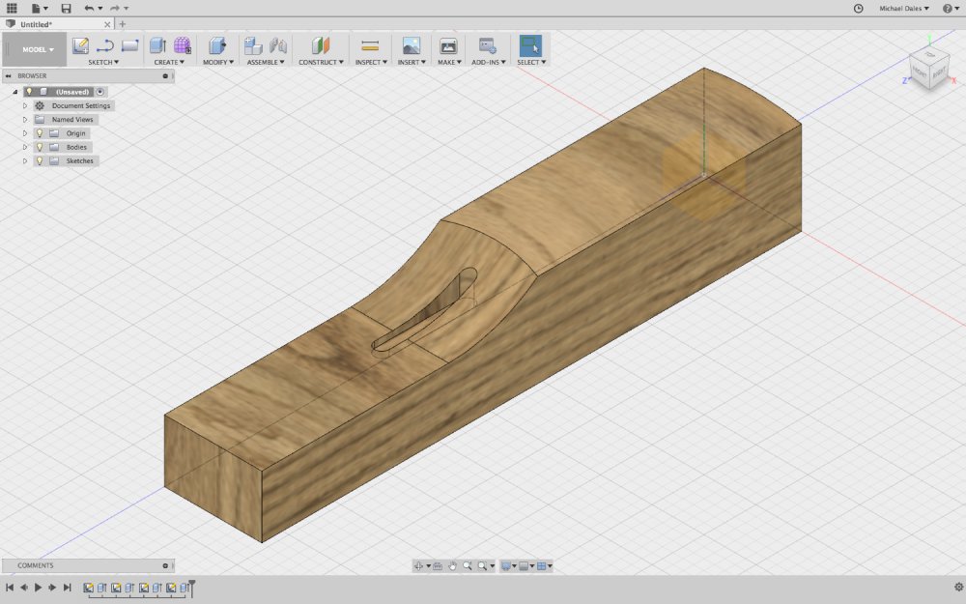This screenshot has width=966, height=604.
Task: Open the MODIFY menu
Action: (218, 62)
